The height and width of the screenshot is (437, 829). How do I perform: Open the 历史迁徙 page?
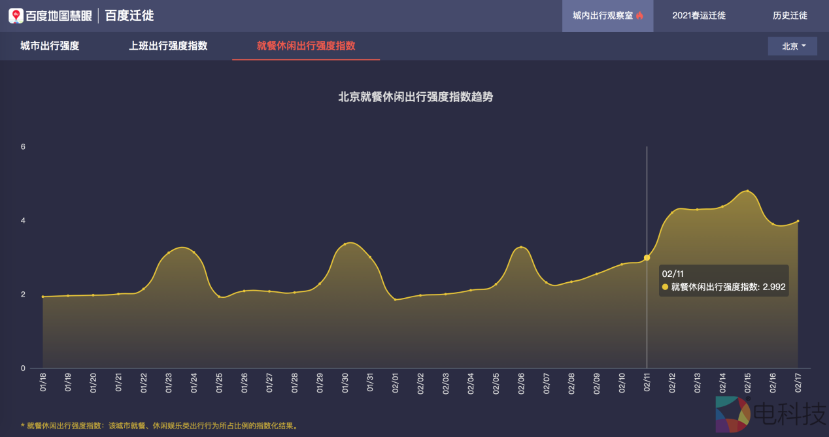pyautogui.click(x=789, y=16)
